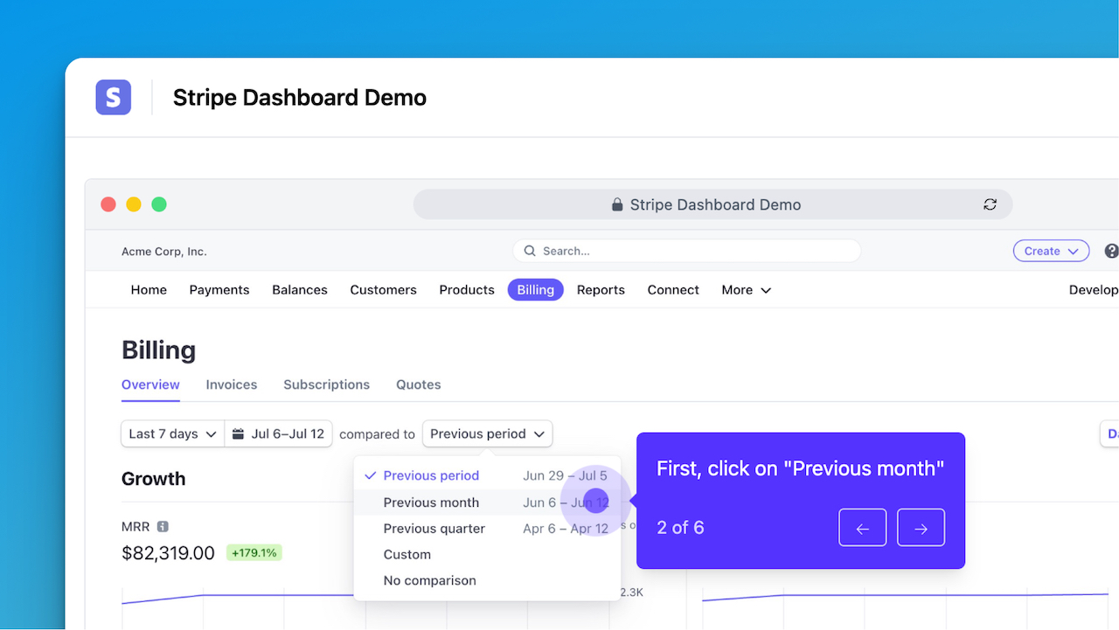Switch to the Invoices sub-tab
This screenshot has width=1119, height=630.
pyautogui.click(x=232, y=384)
